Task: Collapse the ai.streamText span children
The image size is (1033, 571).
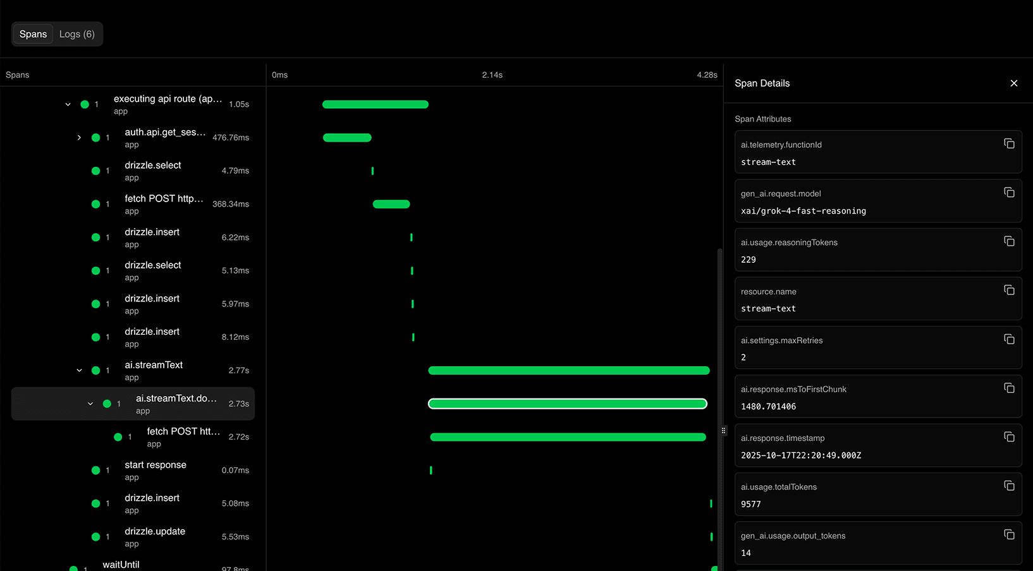Action: pos(78,370)
